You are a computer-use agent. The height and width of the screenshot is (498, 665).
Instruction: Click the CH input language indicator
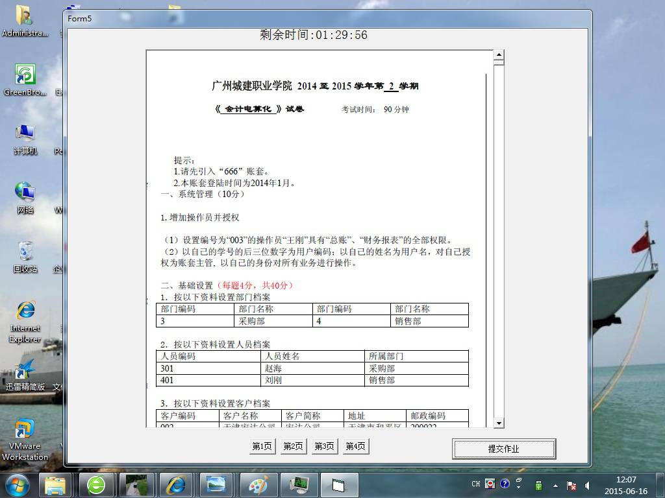pyautogui.click(x=475, y=484)
